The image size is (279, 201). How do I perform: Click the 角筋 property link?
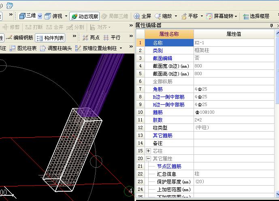point(158,89)
